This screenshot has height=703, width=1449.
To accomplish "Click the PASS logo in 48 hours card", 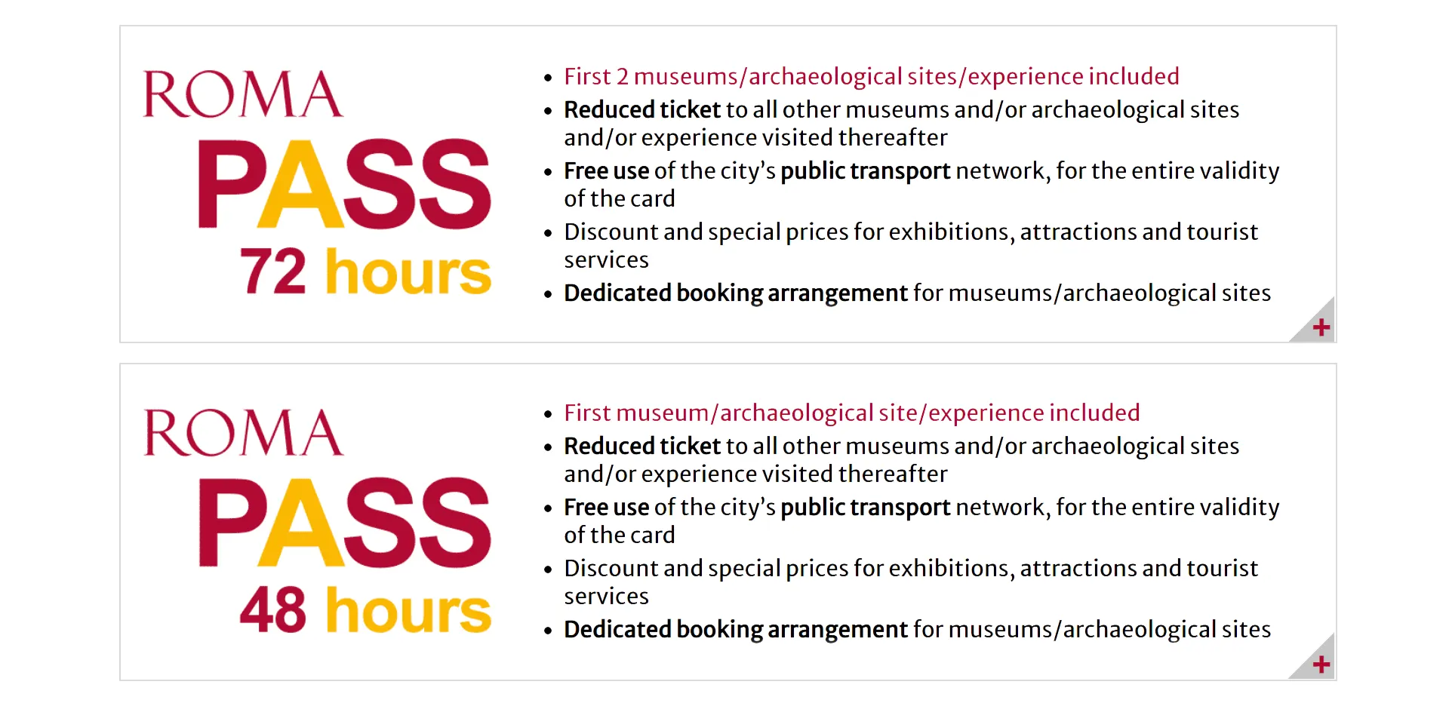I will click(x=344, y=522).
